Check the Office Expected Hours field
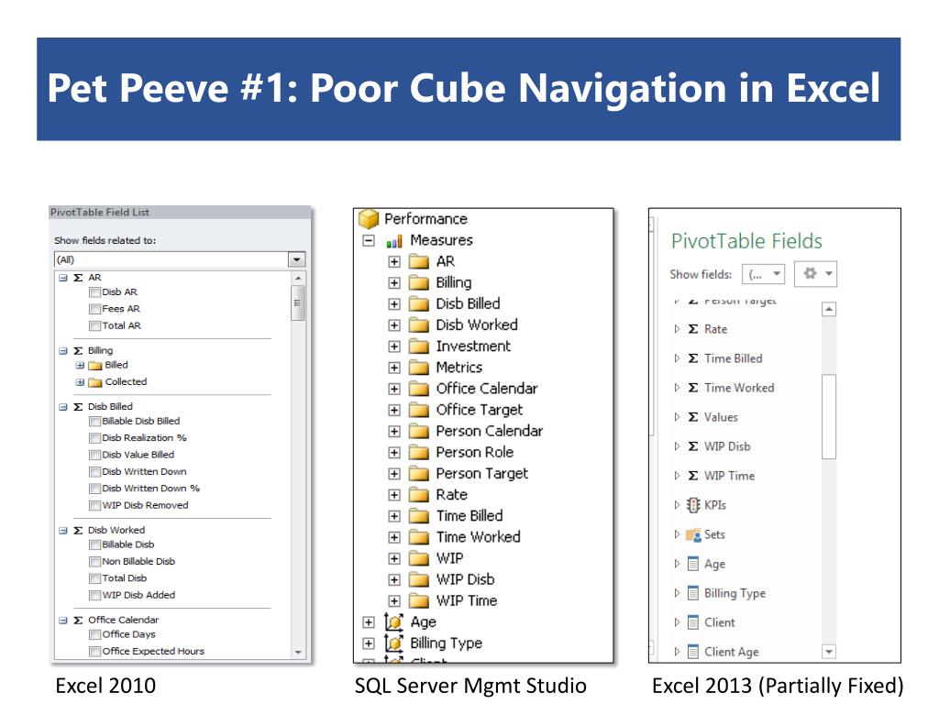 [94, 652]
